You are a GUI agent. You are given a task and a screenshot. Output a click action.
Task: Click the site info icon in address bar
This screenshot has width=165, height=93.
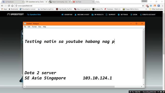(x=16, y=6)
